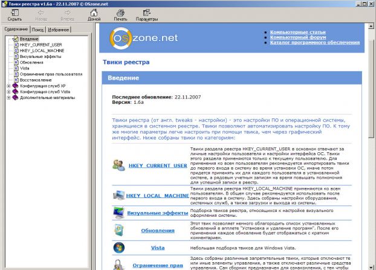Click the Домой (Home) toolbar icon
The image size is (376, 270).
tap(94, 14)
